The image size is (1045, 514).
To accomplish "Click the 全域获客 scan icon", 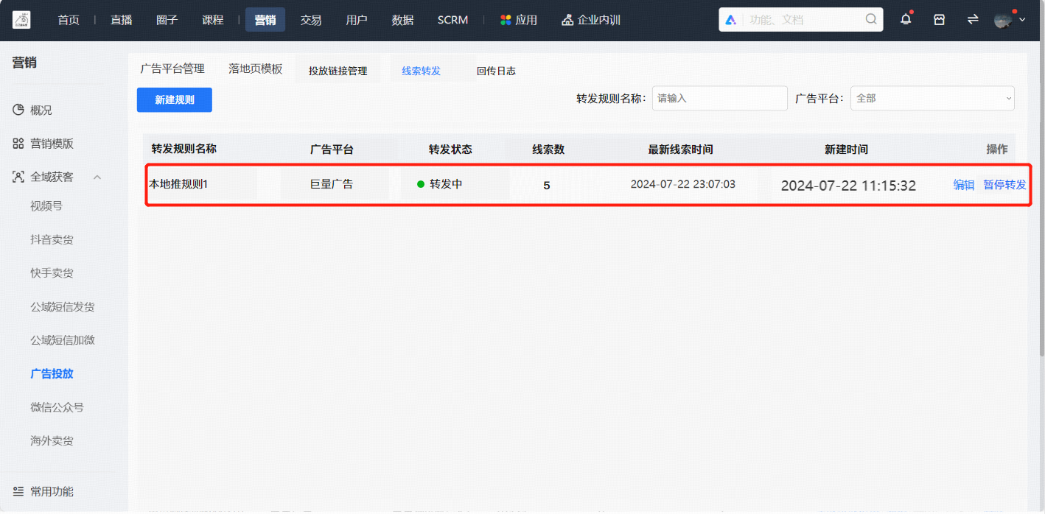I will (18, 177).
